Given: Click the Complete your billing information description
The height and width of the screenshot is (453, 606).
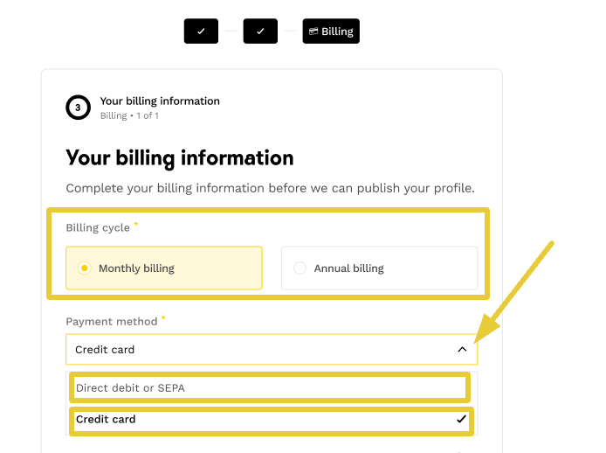Looking at the screenshot, I should point(270,188).
